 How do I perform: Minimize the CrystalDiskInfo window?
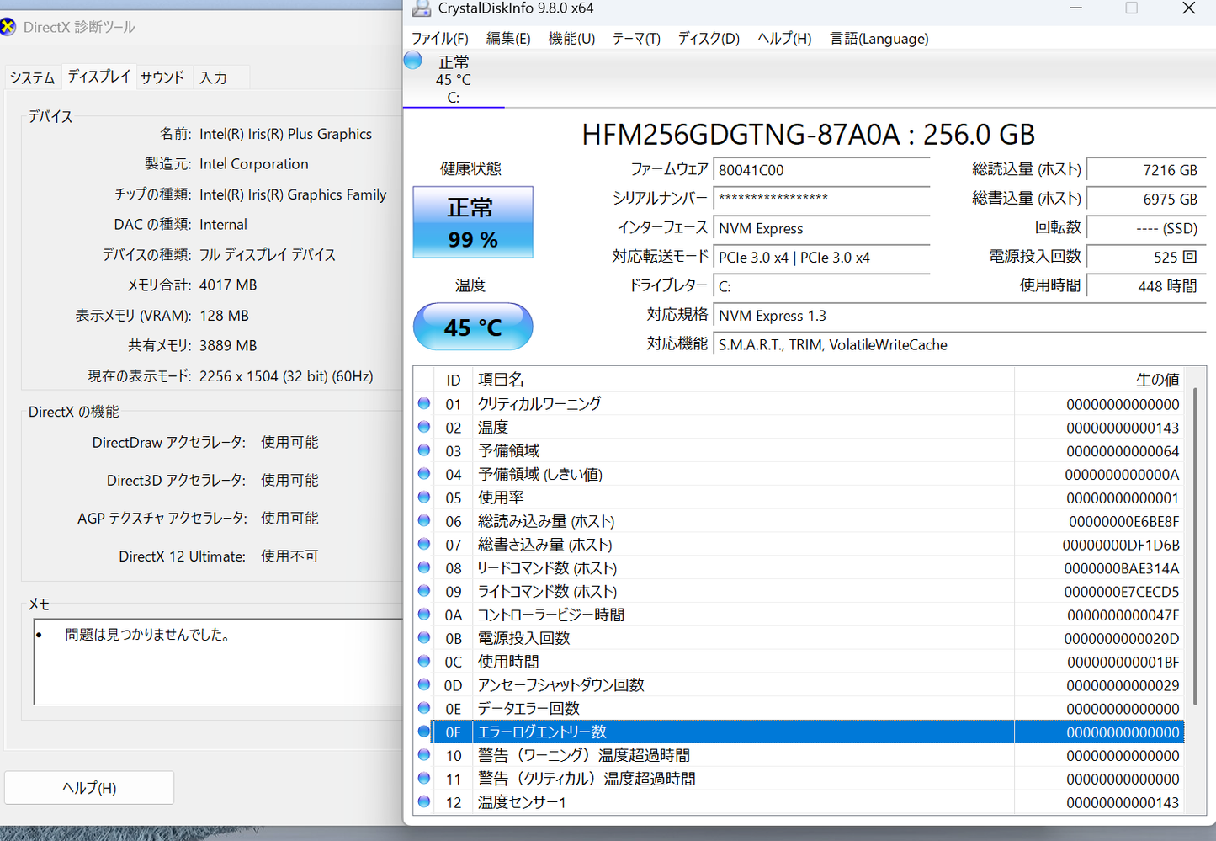pyautogui.click(x=1075, y=8)
